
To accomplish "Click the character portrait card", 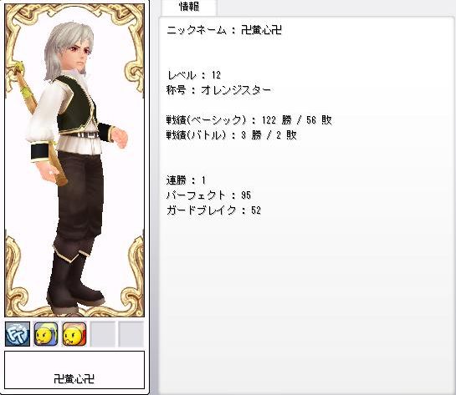I will point(74,160).
